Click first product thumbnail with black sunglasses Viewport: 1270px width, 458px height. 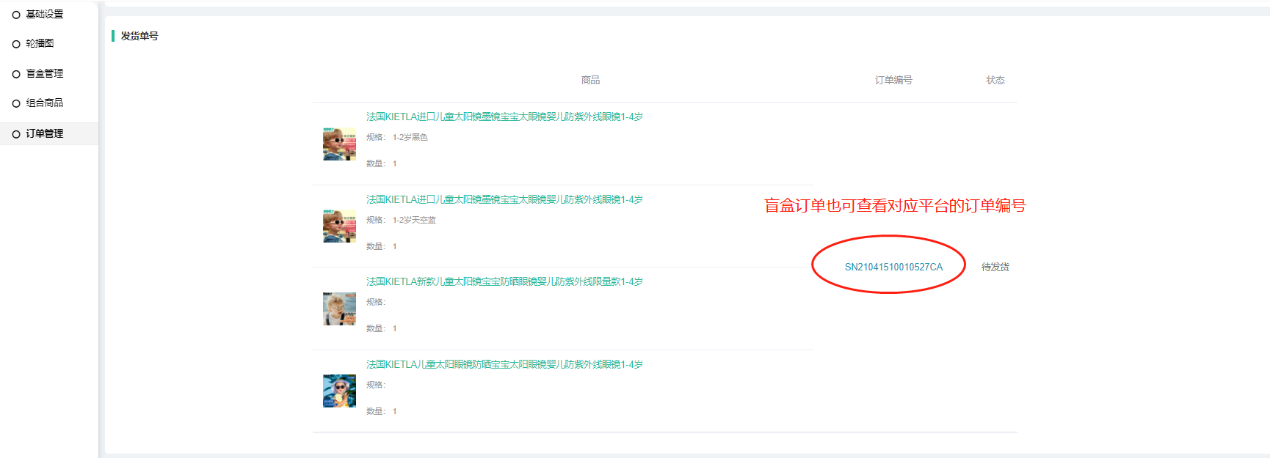[x=339, y=144]
